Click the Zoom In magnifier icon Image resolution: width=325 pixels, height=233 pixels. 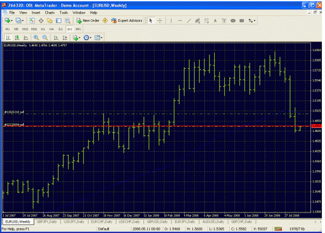coord(36,38)
